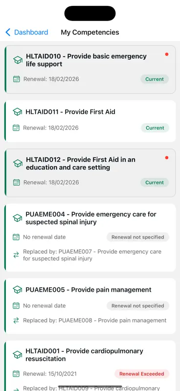180x391 pixels.
Task: Click the calendar icon in HLTAID012 card
Action: click(x=17, y=182)
